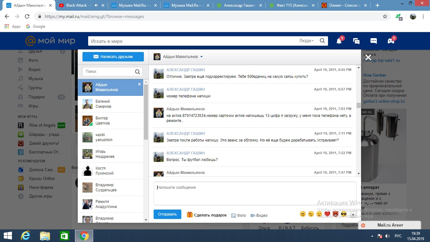
Task: Focus the Поиск contacts field
Action: coord(112,72)
